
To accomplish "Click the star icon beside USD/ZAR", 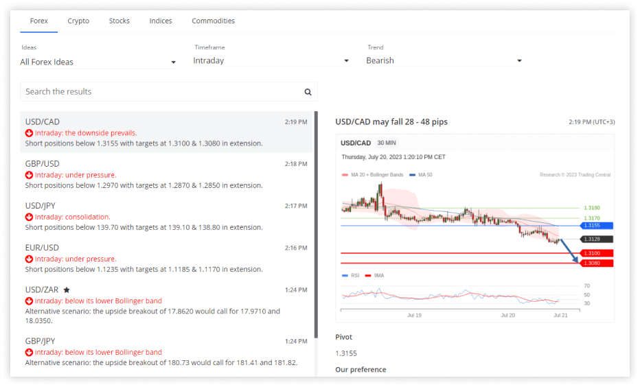I will click(67, 290).
